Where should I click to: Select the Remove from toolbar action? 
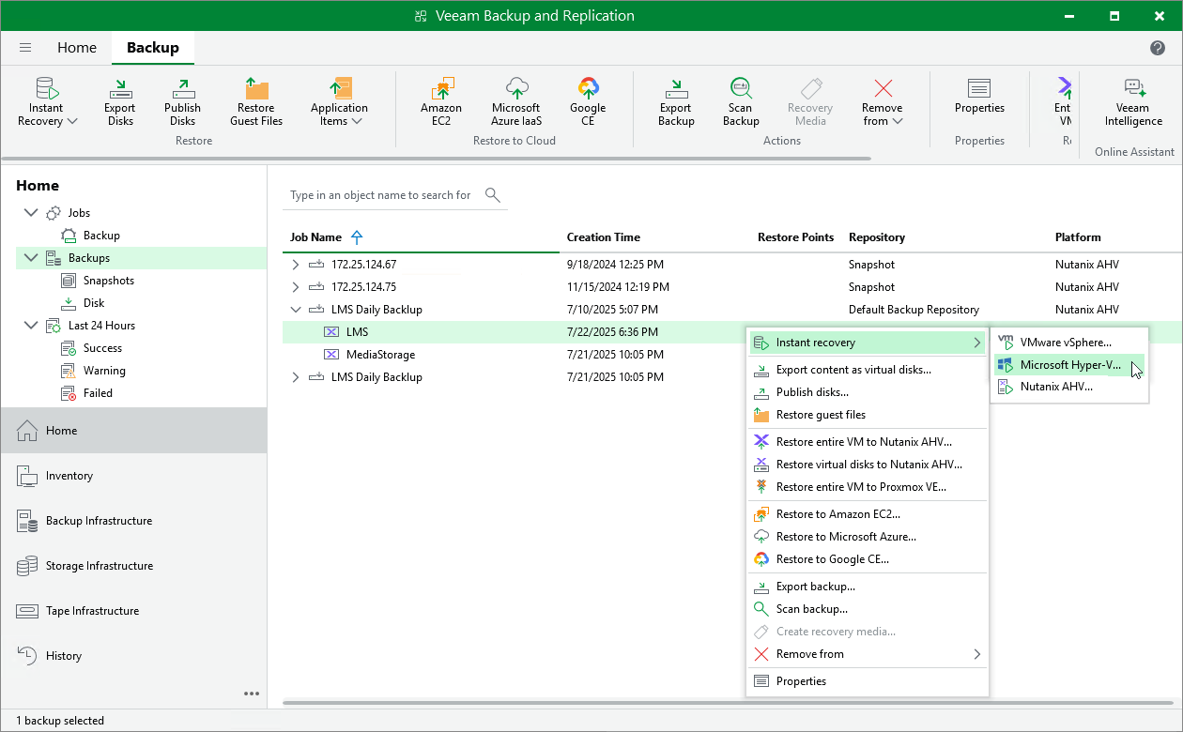pos(881,99)
